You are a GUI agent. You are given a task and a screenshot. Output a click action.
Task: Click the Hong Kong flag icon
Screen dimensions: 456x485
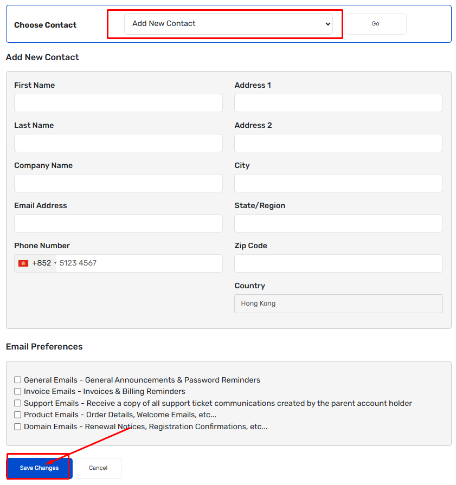pyautogui.click(x=23, y=263)
